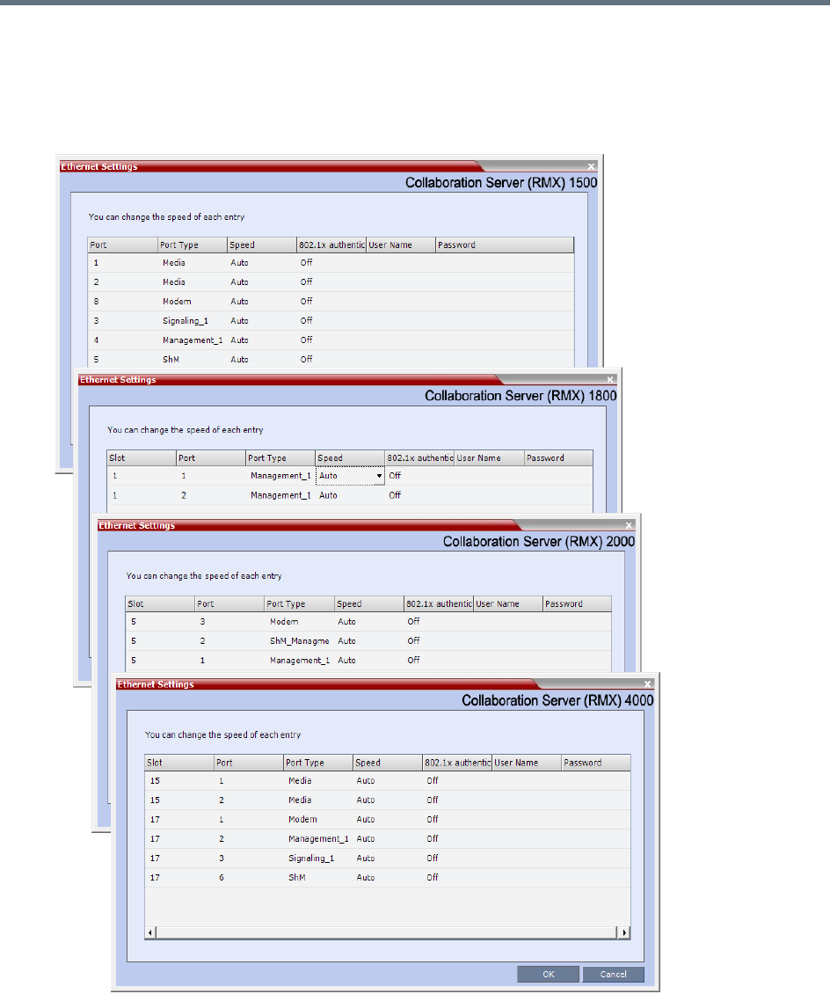This screenshot has width=830, height=994.
Task: Select Management_1 row in RMX 2000 table
Action: coord(368,661)
